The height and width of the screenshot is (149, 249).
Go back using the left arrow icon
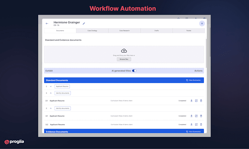(47, 24)
